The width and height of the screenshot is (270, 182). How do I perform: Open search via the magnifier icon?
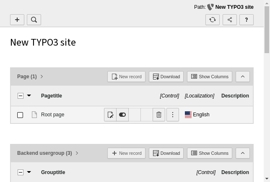pos(34,20)
